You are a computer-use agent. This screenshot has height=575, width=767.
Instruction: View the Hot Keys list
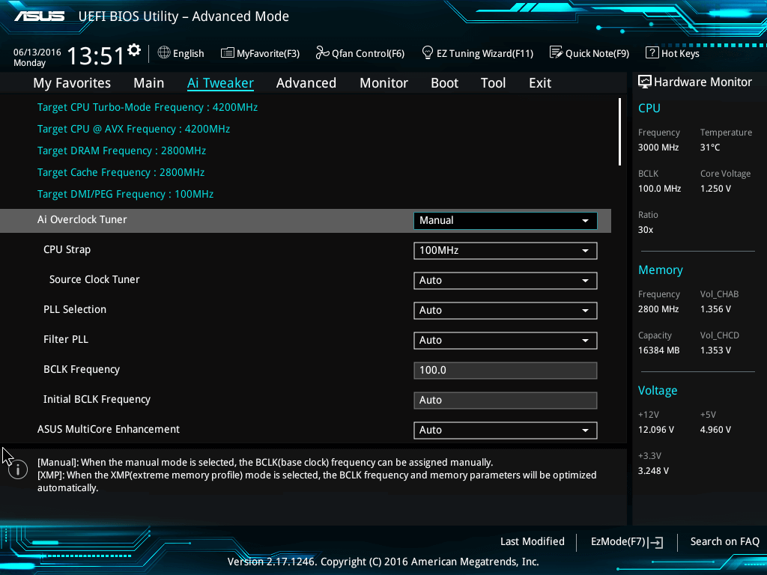point(672,53)
